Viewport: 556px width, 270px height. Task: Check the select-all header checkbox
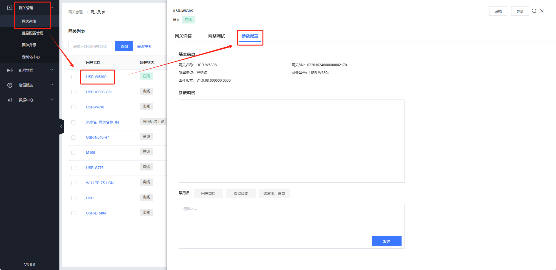73,63
